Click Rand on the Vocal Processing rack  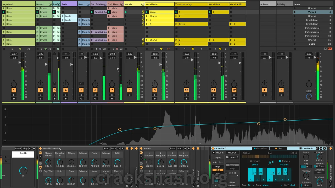[106, 148]
